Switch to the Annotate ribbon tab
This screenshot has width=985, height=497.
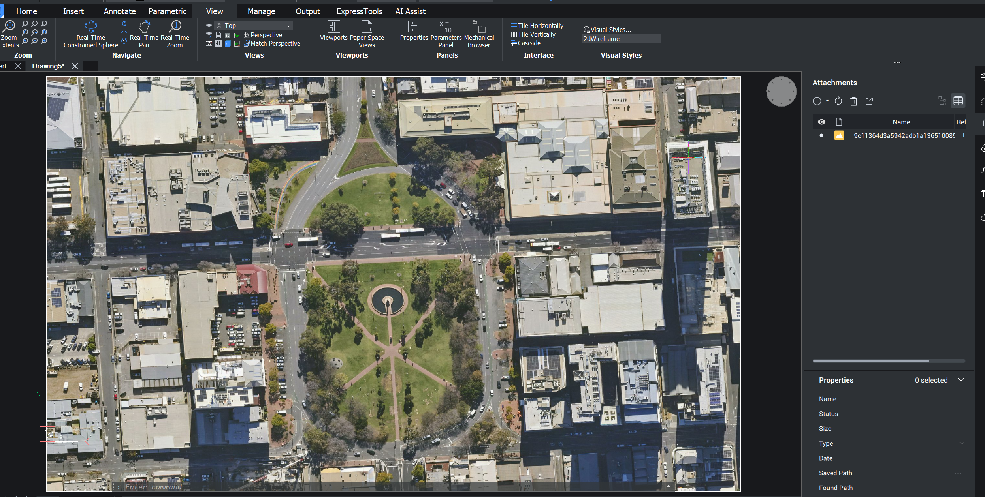click(120, 11)
